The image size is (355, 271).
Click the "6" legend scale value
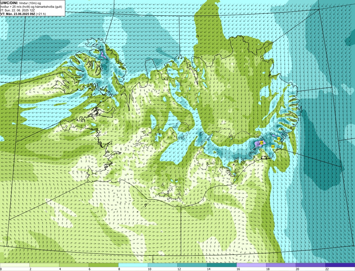(89, 269)
